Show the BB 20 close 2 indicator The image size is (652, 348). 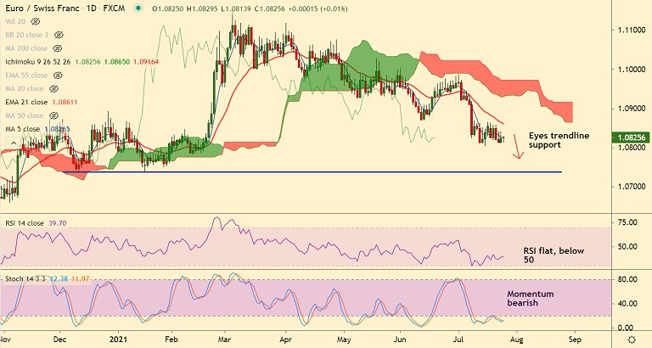click(59, 35)
